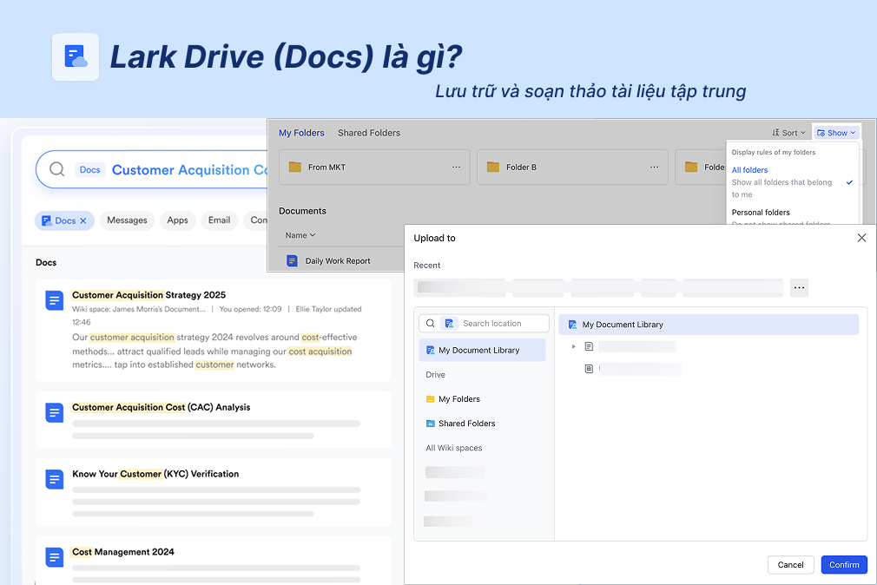Image resolution: width=877 pixels, height=585 pixels.
Task: Switch to the Shared Folders tab
Action: [x=368, y=132]
